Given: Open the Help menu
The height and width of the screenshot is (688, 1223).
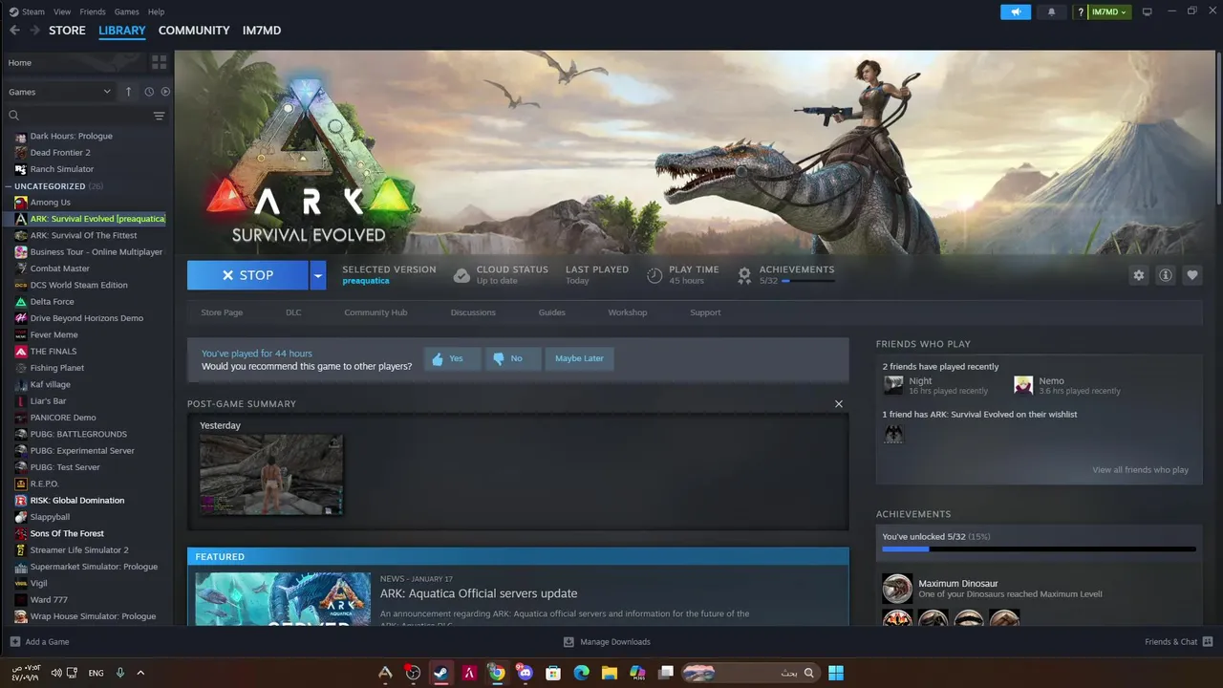Looking at the screenshot, I should (x=156, y=11).
